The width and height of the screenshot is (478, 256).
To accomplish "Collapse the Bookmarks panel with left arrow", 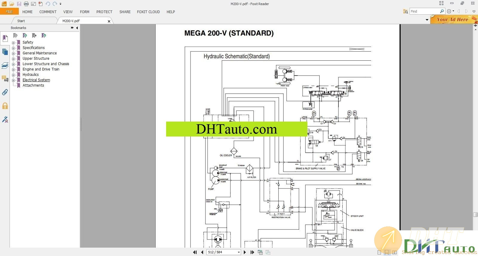I will coord(77,28).
